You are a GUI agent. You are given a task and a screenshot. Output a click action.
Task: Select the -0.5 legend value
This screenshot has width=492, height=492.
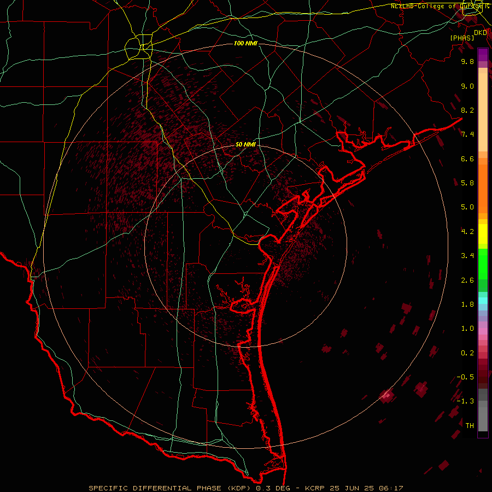465,377
